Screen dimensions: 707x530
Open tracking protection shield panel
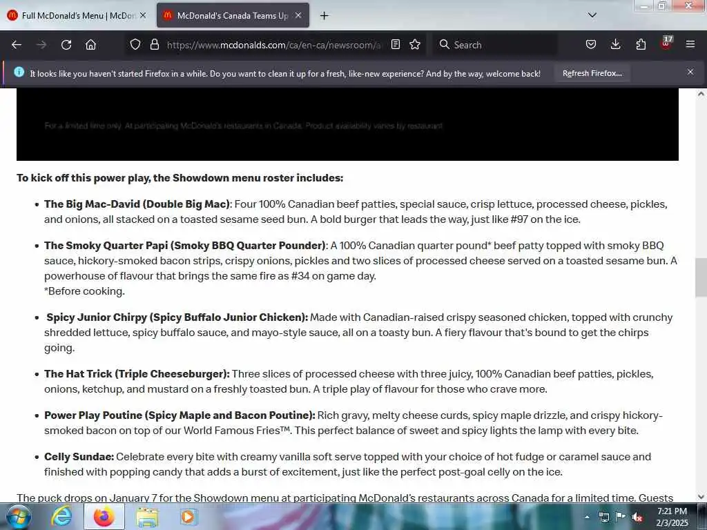[x=135, y=45]
